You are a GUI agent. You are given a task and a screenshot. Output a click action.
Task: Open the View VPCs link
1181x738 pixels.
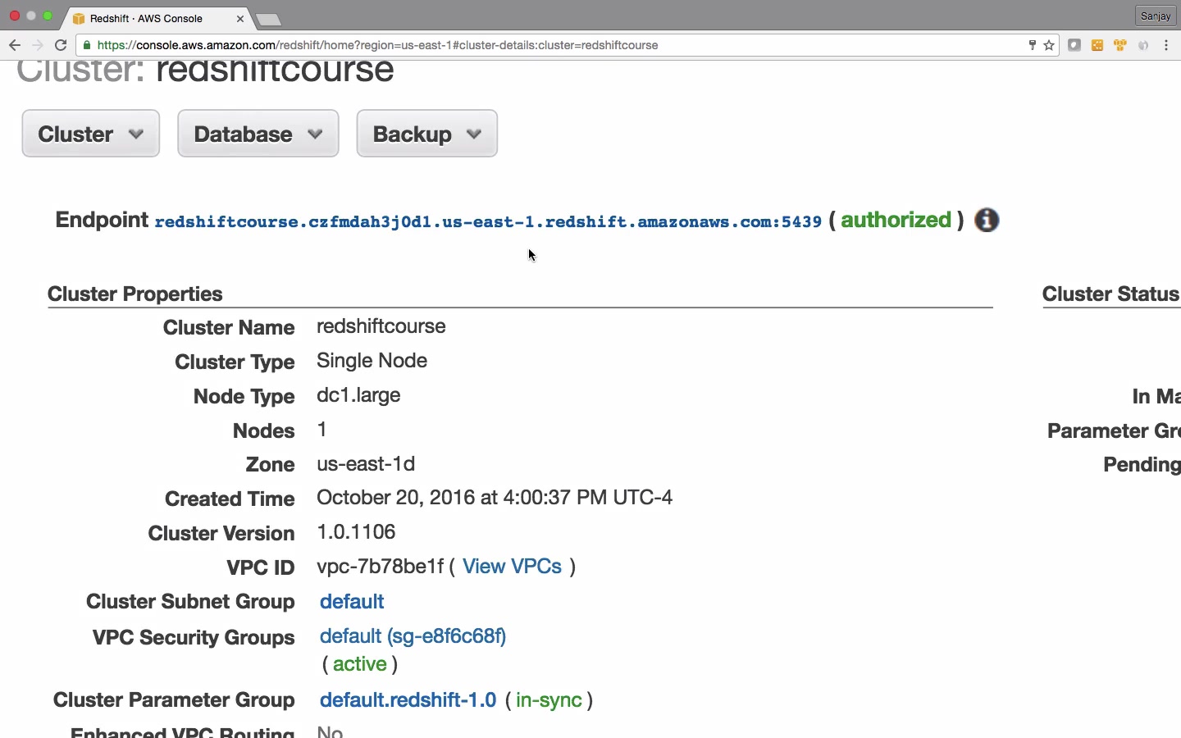(512, 567)
